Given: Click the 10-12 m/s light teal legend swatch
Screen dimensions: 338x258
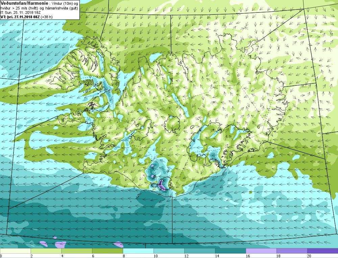Looking at the screenshot, I should click(169, 251).
